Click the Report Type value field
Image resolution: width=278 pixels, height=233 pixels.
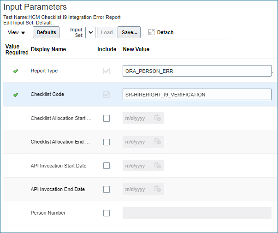coord(197,71)
